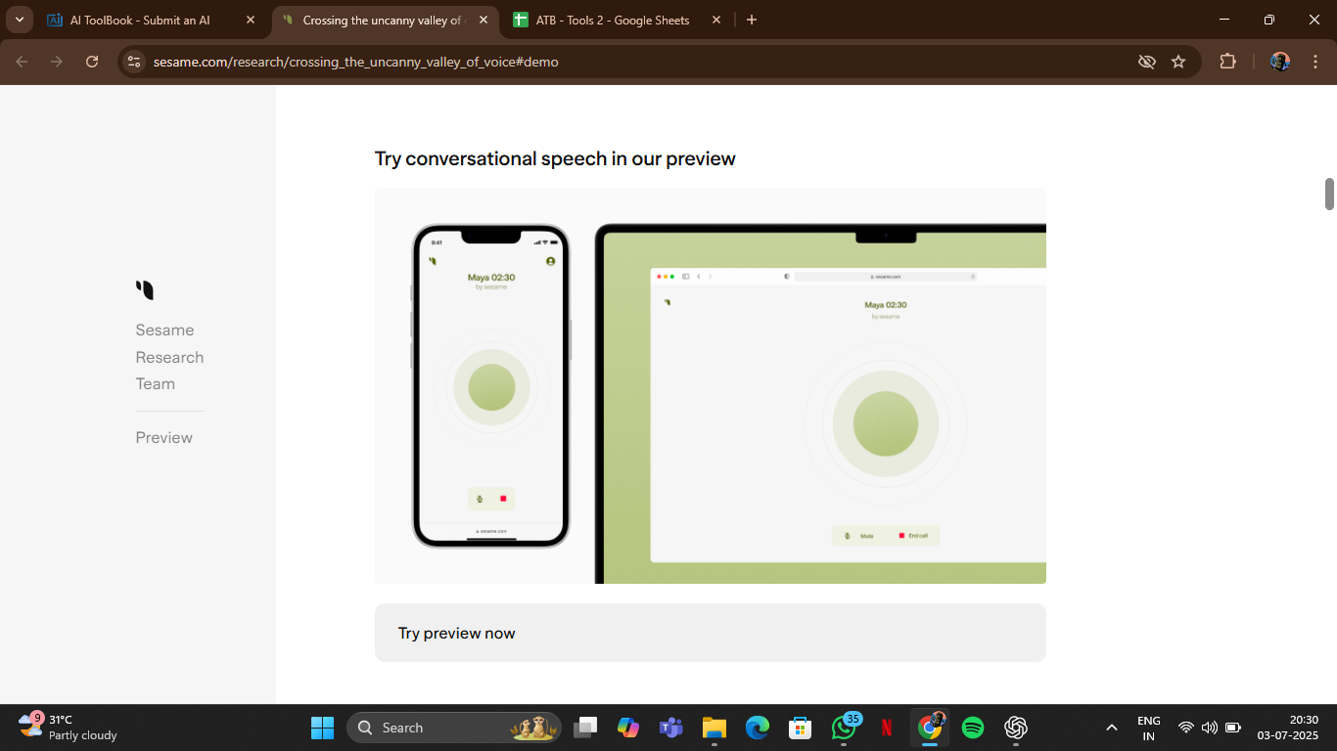Bookmark this page with the star icon
1337x751 pixels.
point(1178,62)
